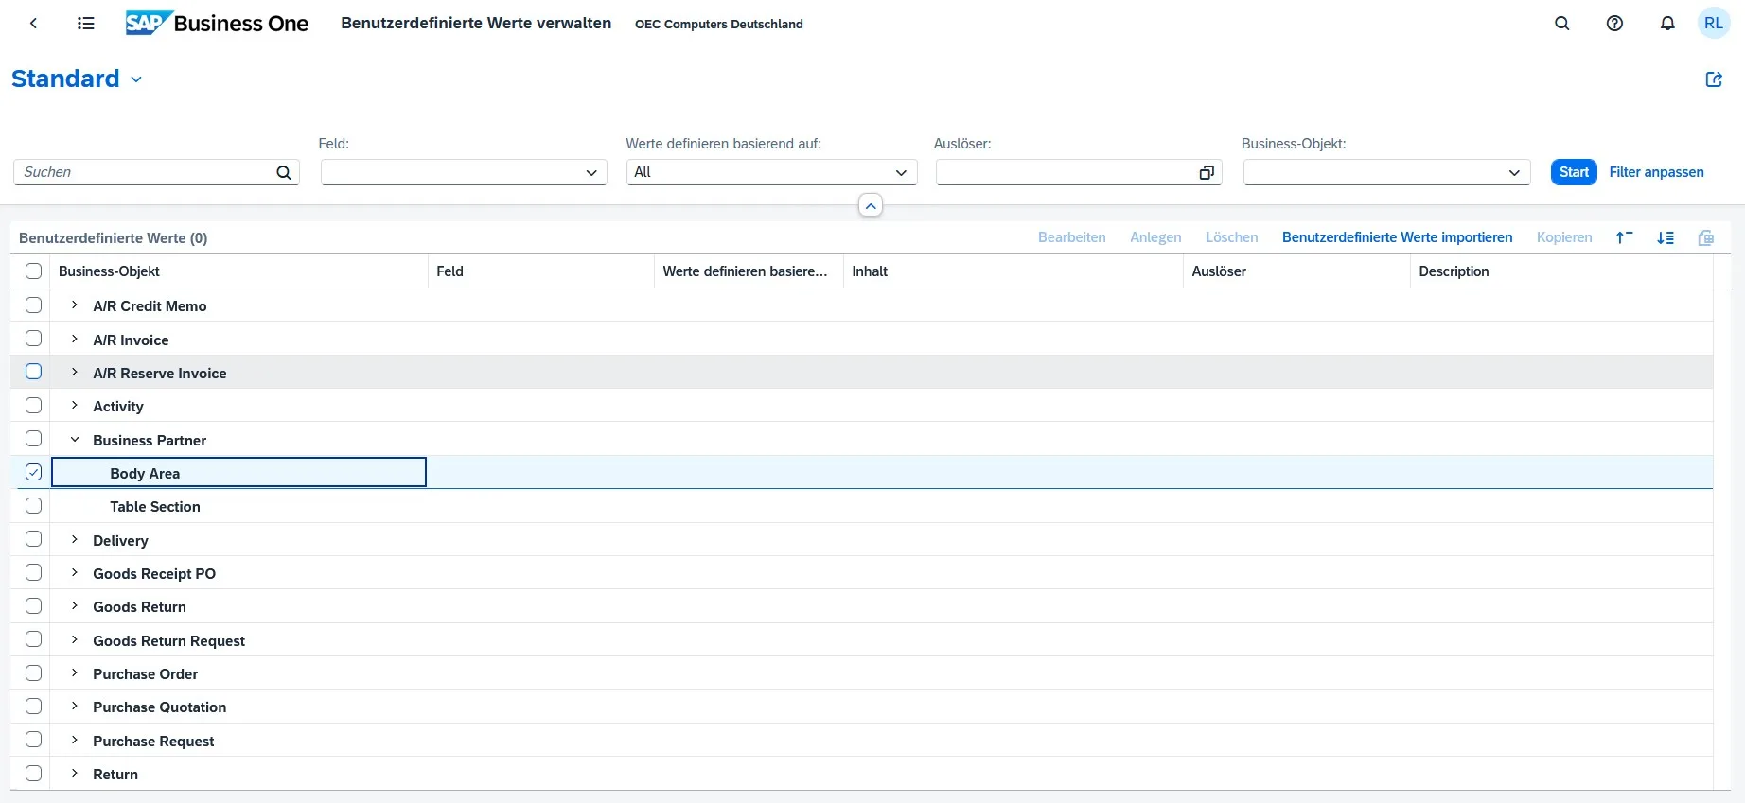Click Benutzerdefinierte Werte importieren

tap(1397, 237)
